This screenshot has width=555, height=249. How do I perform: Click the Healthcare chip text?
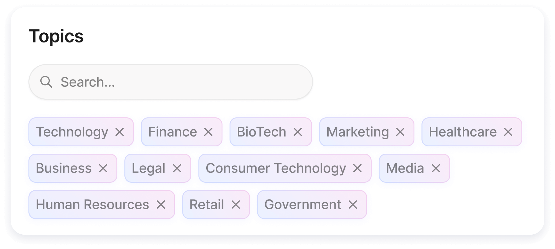pos(463,132)
